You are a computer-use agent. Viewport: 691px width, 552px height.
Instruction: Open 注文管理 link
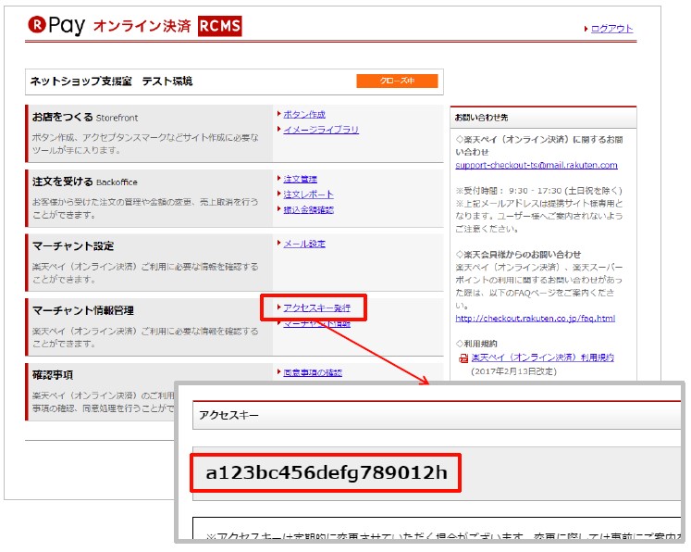pos(300,179)
